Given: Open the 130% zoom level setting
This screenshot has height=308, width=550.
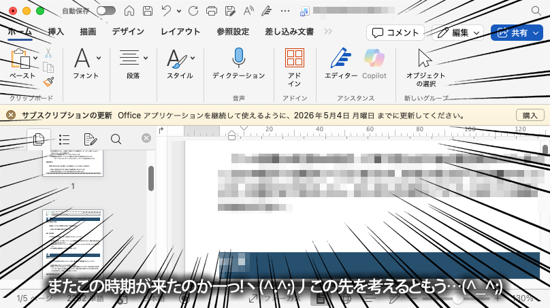Looking at the screenshot, I should [523, 298].
